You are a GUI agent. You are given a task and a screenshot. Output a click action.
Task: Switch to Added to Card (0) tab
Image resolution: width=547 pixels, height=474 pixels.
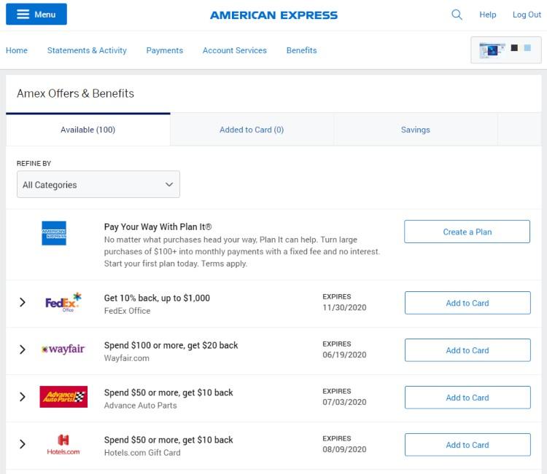pyautogui.click(x=252, y=130)
